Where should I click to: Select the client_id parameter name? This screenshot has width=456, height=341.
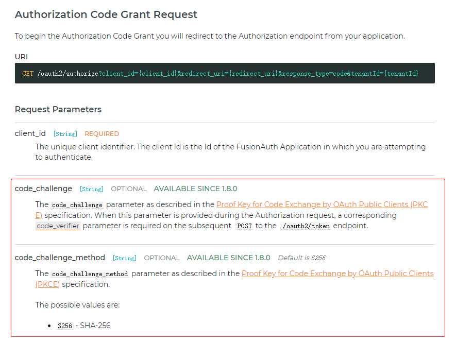coord(30,133)
